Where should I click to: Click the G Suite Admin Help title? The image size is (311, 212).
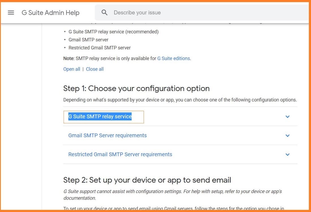point(50,12)
